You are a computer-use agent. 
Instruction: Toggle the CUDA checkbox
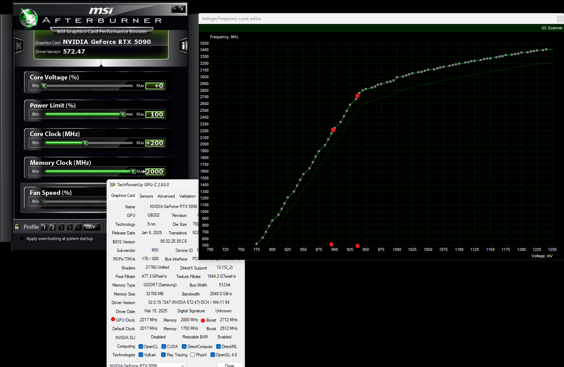164,346
